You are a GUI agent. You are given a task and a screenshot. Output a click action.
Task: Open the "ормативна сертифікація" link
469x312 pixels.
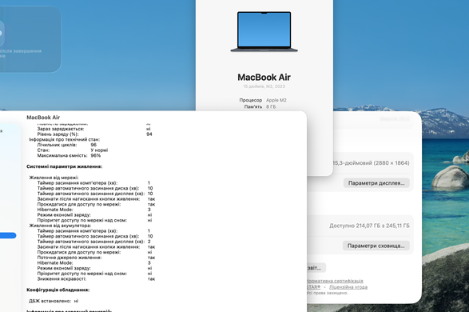tap(335, 281)
